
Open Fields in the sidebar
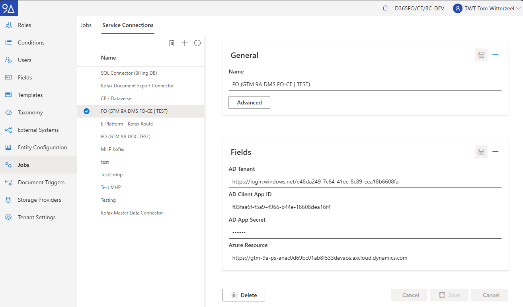(38, 77)
